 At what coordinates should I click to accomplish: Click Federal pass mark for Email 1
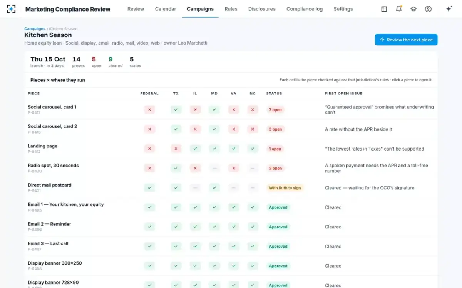coord(149,207)
